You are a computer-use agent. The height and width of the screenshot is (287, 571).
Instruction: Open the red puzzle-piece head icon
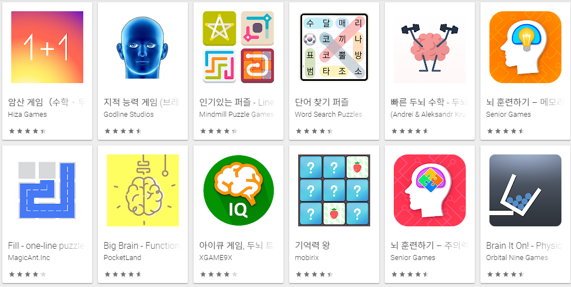430,190
